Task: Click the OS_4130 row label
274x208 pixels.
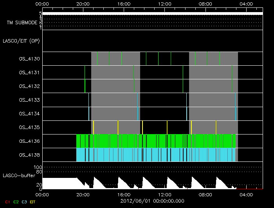Action: coord(29,59)
